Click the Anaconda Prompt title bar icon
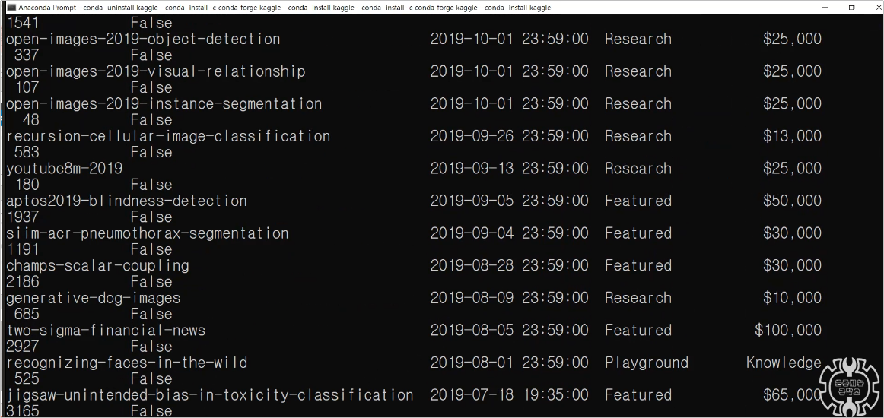The height and width of the screenshot is (418, 884). (11, 8)
